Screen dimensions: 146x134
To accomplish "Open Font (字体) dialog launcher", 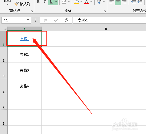I will coord(105,11).
